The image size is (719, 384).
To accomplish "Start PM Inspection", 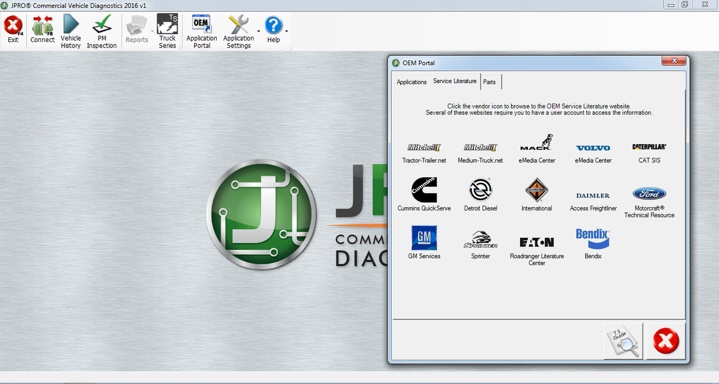I will click(x=102, y=31).
